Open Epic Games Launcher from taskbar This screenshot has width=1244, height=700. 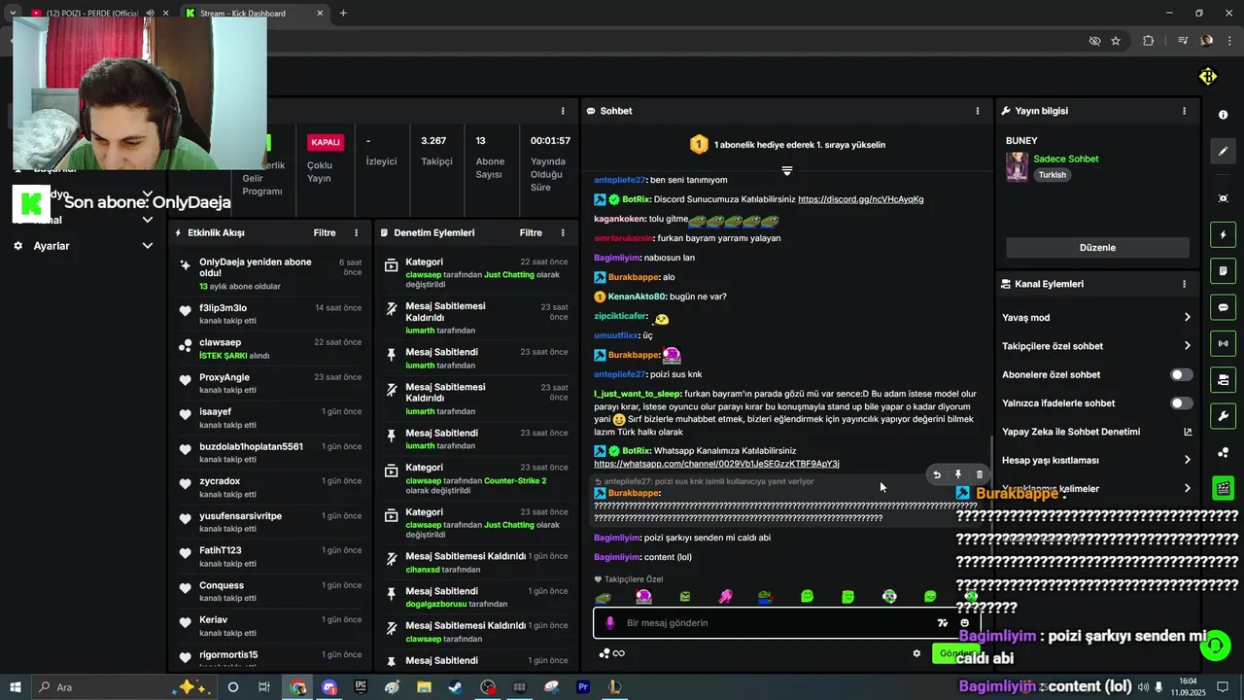361,687
